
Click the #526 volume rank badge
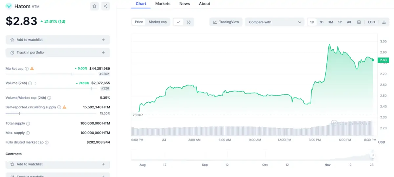(105, 88)
